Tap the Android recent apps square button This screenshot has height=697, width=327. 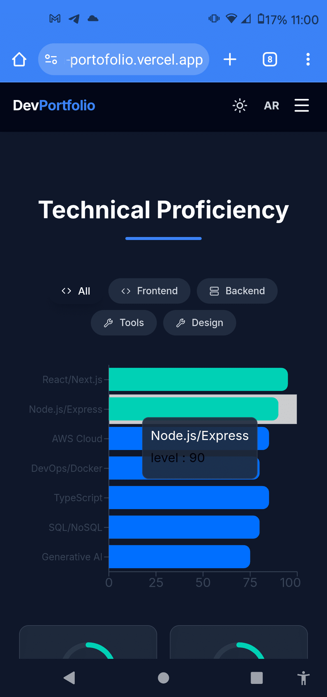(257, 678)
